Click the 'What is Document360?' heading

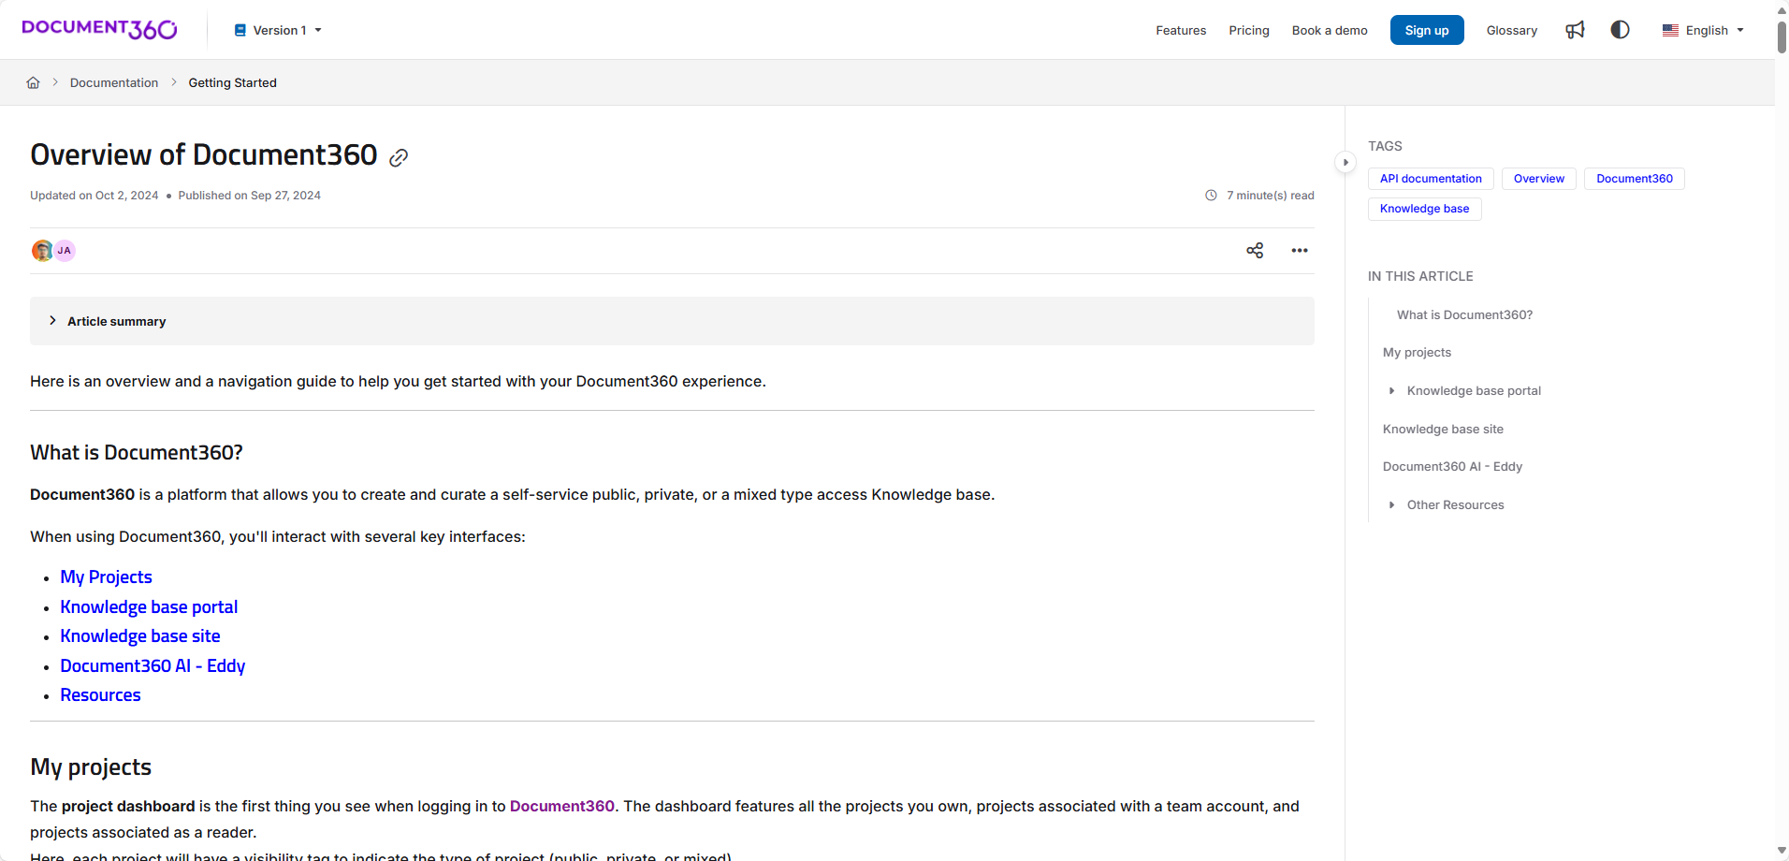click(137, 452)
